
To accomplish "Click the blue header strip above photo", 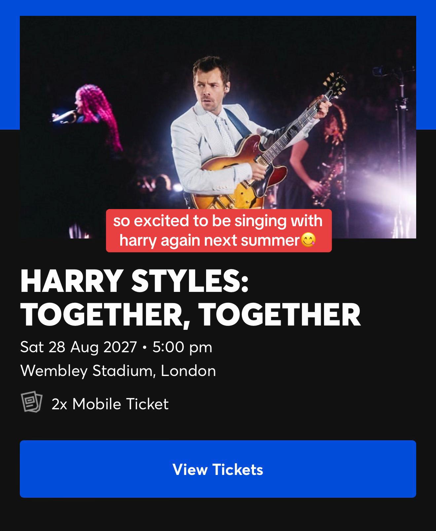I will pyautogui.click(x=218, y=8).
